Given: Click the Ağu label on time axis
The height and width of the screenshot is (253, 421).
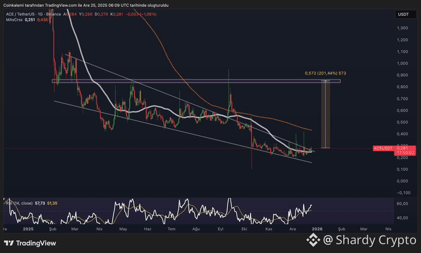Looking at the screenshot, I should click(196, 229).
